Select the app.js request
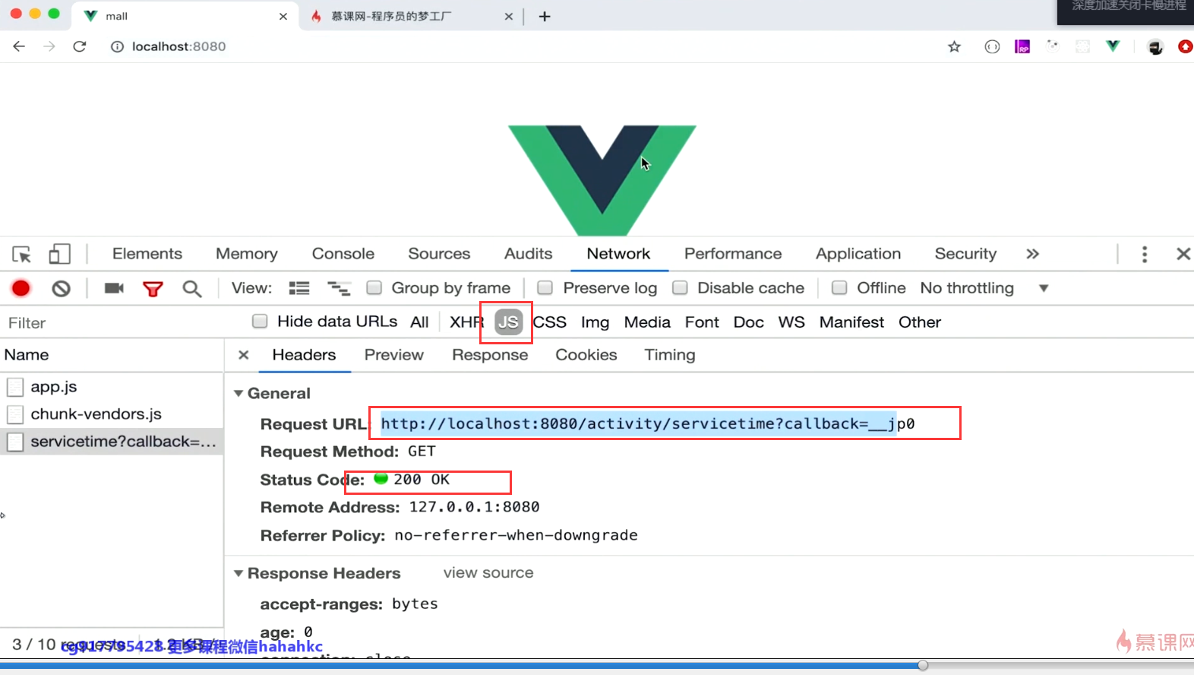The image size is (1194, 675). click(112, 387)
